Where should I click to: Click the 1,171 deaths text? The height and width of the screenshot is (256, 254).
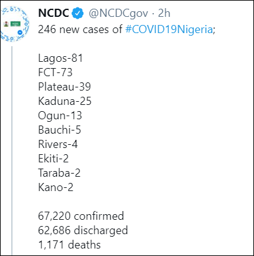tap(69, 245)
